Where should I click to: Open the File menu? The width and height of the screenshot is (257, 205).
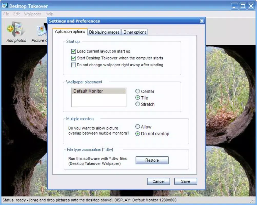tap(6, 14)
